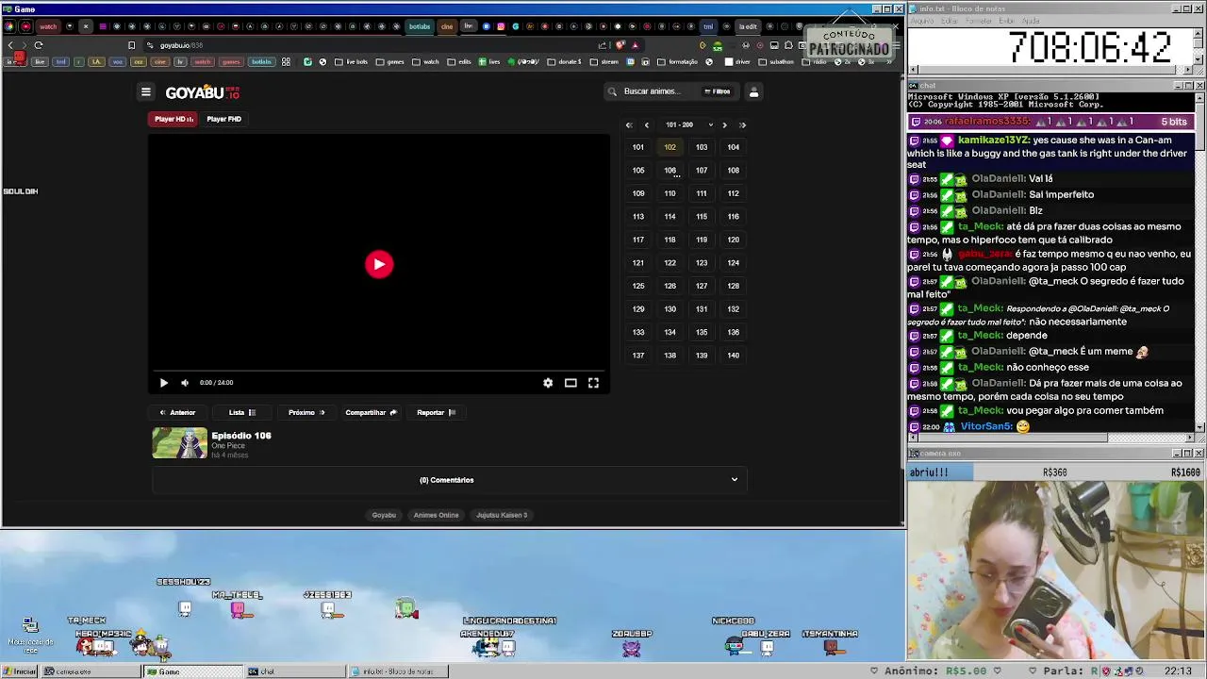The height and width of the screenshot is (679, 1207).
Task: Click the Iniciar start button
Action: point(20,671)
